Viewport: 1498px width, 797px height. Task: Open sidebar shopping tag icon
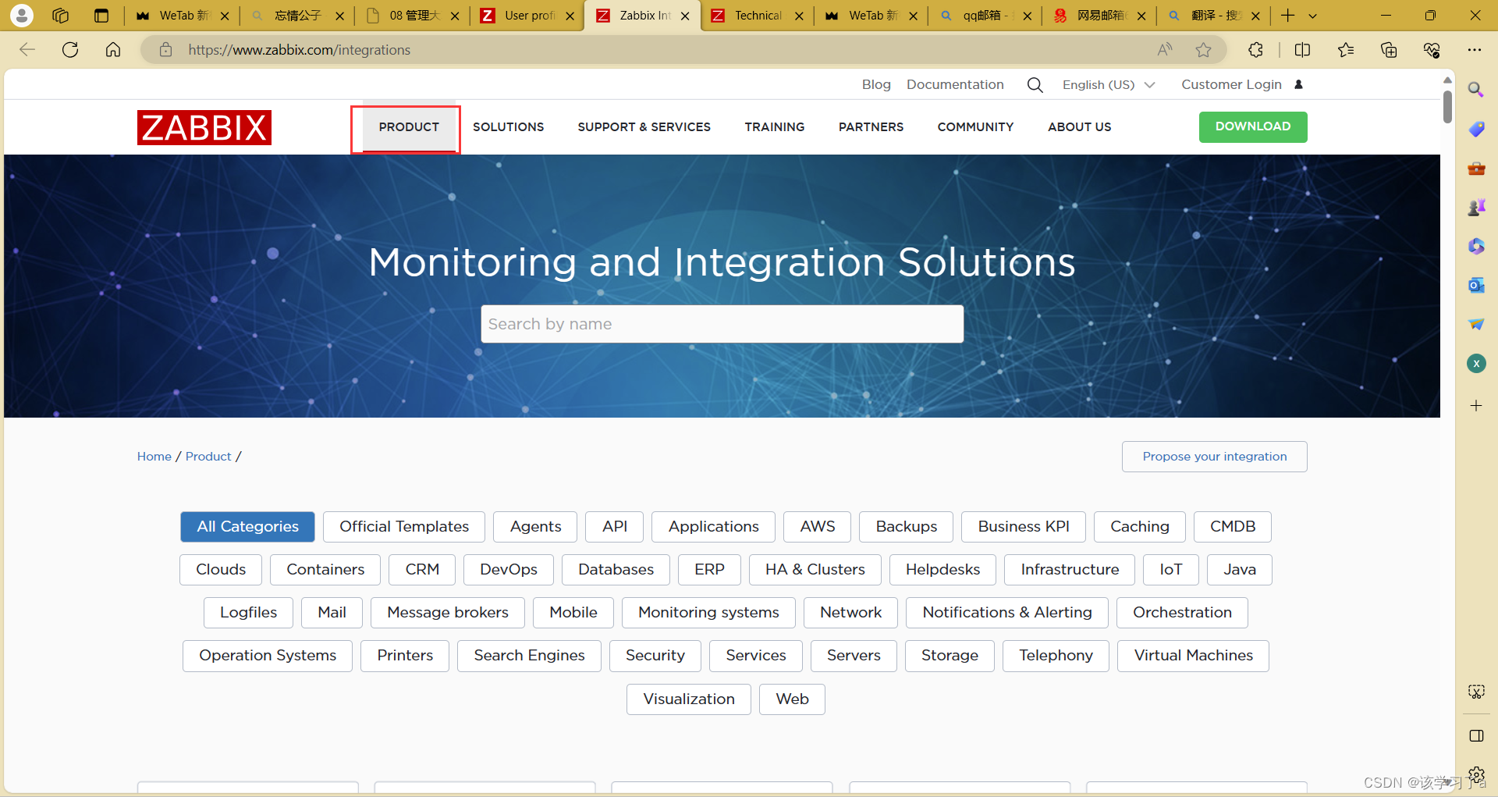(1476, 129)
